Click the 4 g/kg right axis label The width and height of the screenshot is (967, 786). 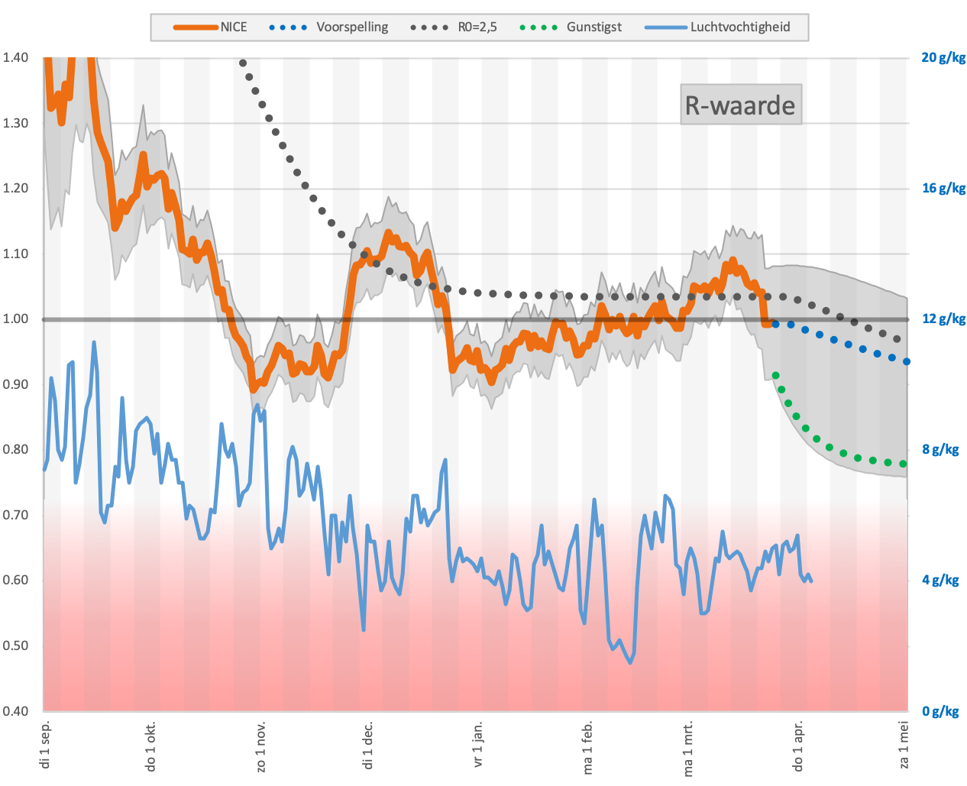pos(940,581)
